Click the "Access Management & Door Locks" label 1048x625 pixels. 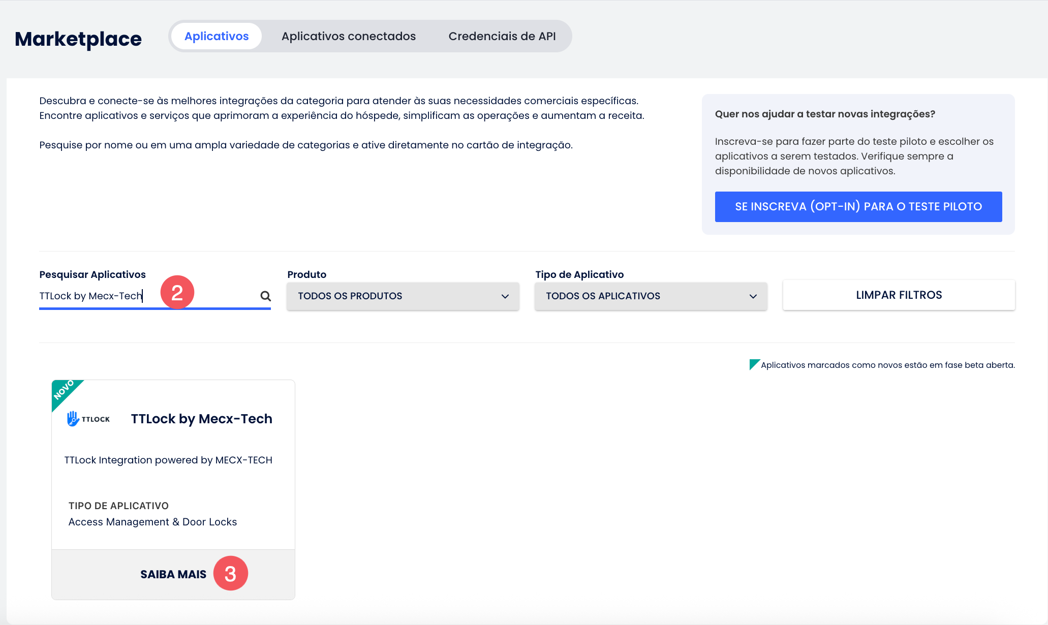(152, 521)
